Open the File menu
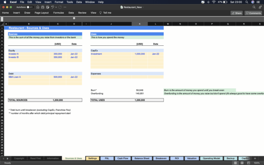Image resolution: width=264 pixels, height=165 pixels. point(22,2)
